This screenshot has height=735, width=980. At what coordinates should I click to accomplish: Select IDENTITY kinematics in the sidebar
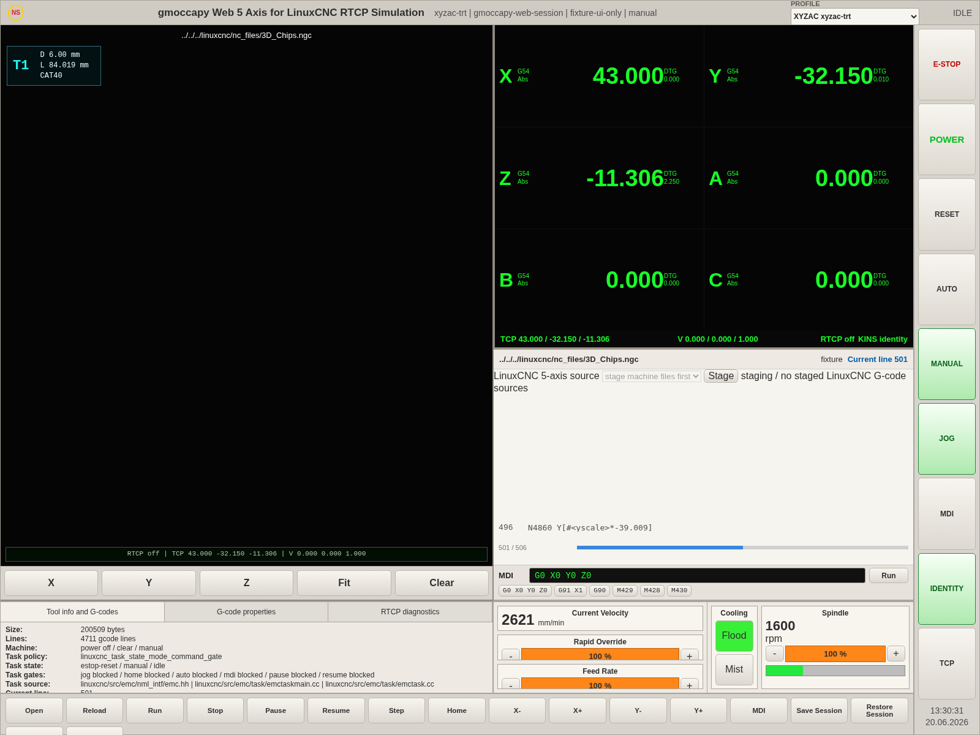pyautogui.click(x=946, y=589)
